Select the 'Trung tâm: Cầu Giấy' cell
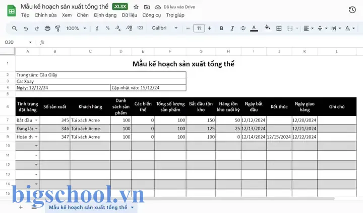The height and width of the screenshot is (213, 363). [x=101, y=75]
